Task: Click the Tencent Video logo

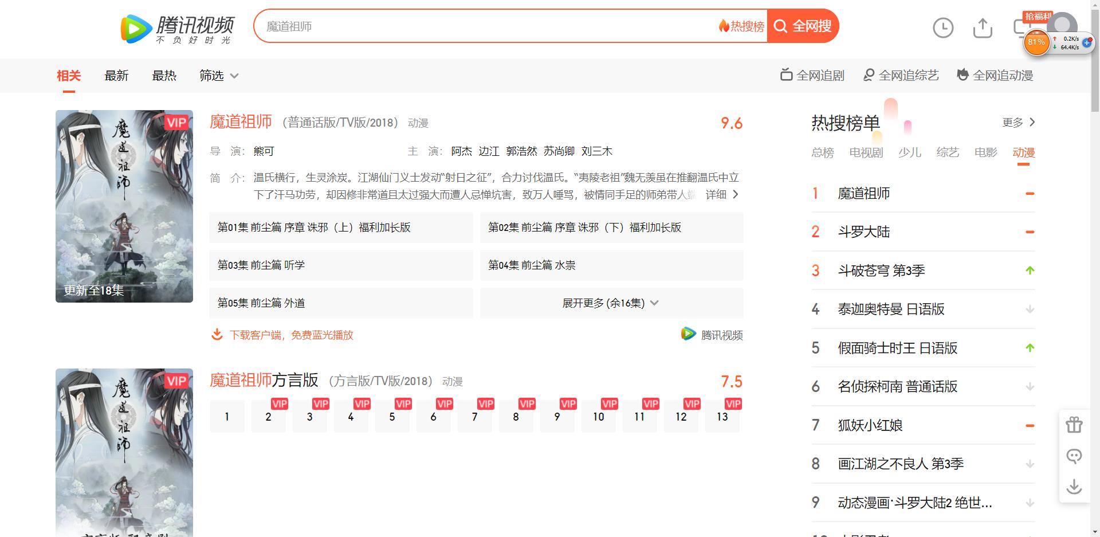Action: [178, 29]
